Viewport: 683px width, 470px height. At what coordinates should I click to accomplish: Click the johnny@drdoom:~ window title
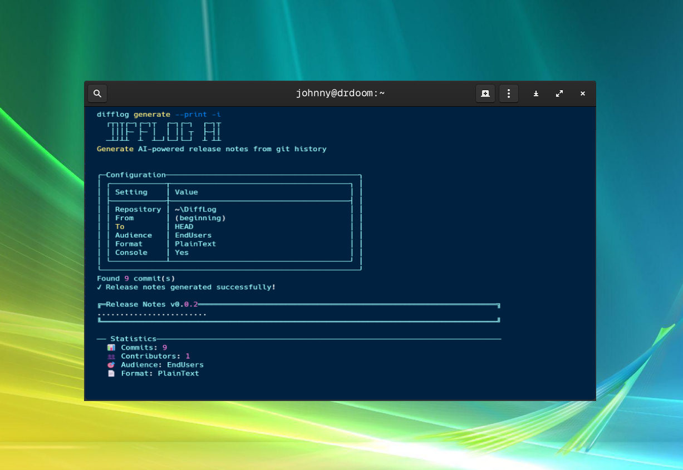(340, 93)
